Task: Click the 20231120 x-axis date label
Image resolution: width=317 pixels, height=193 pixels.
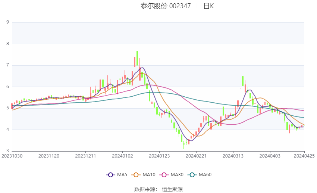Action: coord(49,156)
